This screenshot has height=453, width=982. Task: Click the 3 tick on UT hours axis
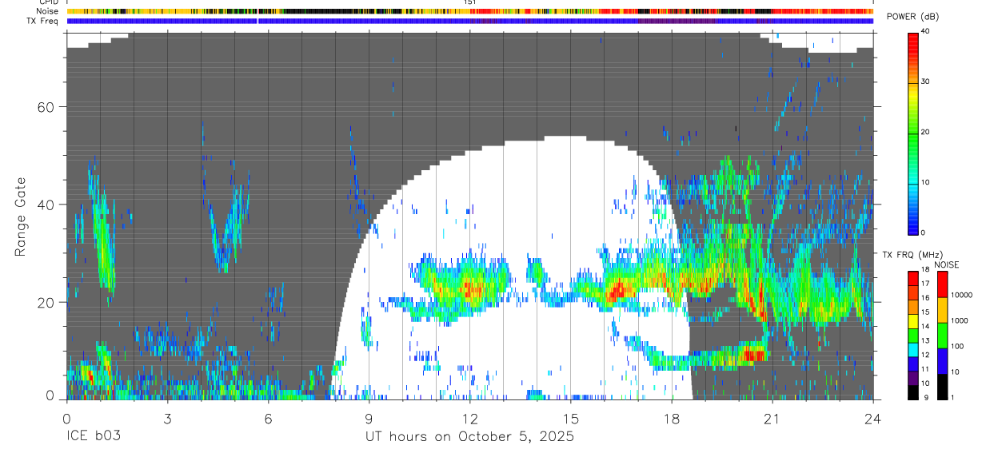168,418
